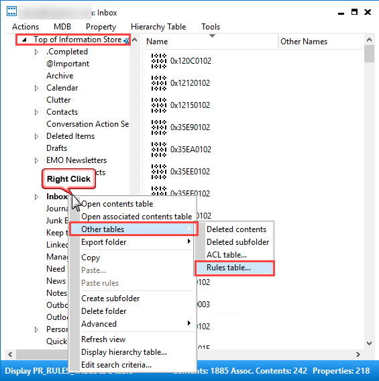The height and width of the screenshot is (381, 379).
Task: Open the Tools menu
Action: [x=211, y=27]
